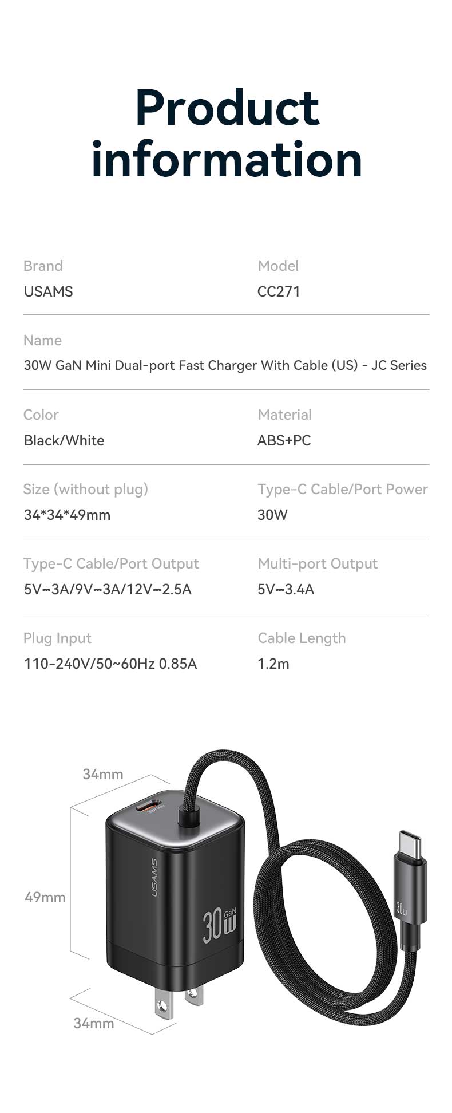The height and width of the screenshot is (1113, 452).
Task: Select the 5V 3A/9V 3A/12V 2.5A output value
Action: click(x=108, y=589)
